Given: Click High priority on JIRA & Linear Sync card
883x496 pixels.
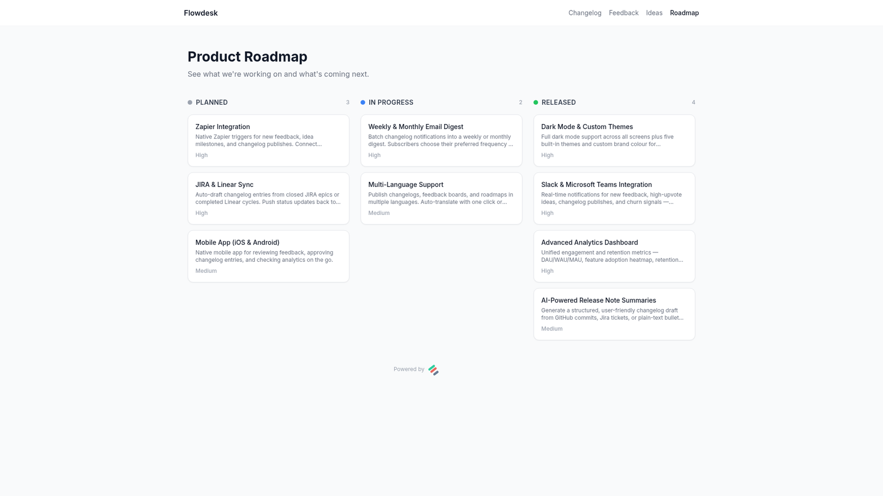Looking at the screenshot, I should coord(201,213).
